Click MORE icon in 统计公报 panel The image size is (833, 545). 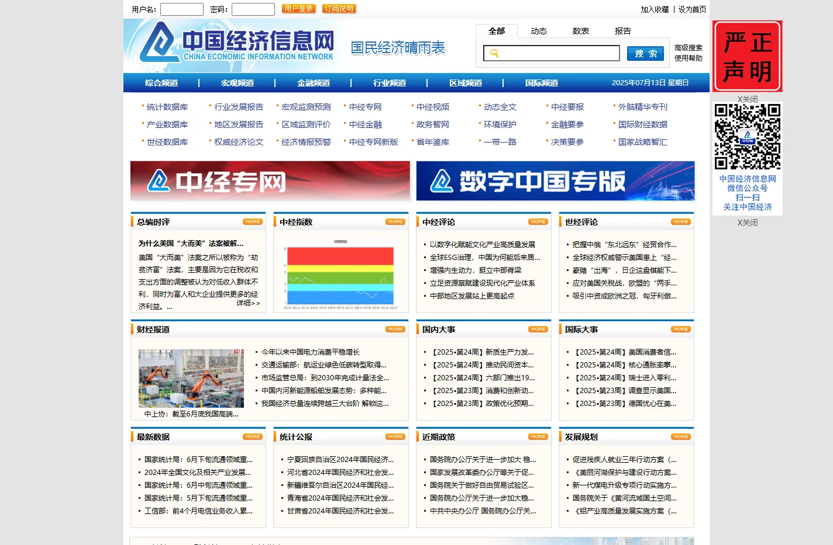click(395, 437)
